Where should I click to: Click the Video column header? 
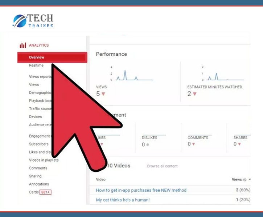(x=101, y=179)
